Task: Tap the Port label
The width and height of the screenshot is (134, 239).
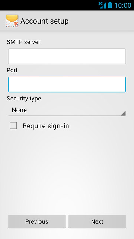Action: pos(12,70)
